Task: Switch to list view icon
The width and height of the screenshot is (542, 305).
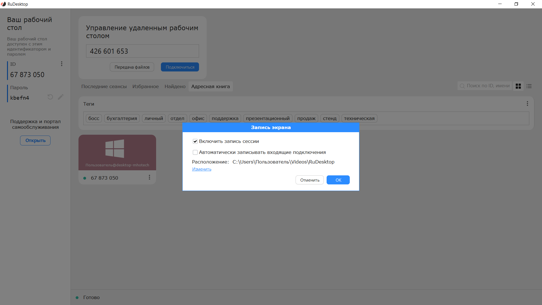Action: click(x=529, y=86)
